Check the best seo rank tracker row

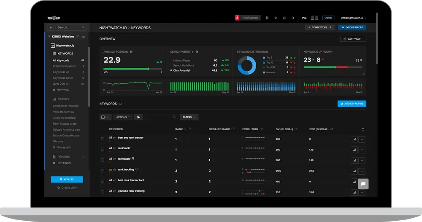click(103, 139)
